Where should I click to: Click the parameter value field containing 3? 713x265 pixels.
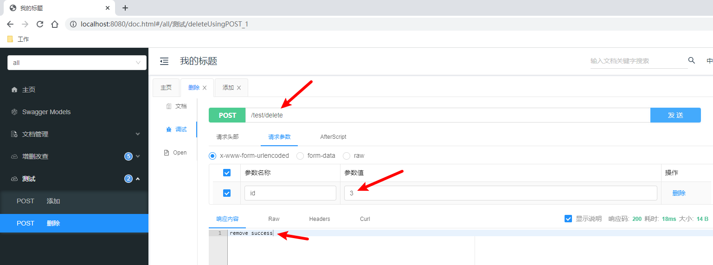(x=501, y=193)
